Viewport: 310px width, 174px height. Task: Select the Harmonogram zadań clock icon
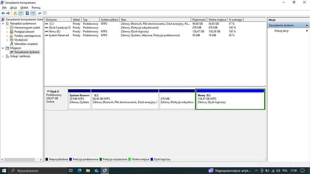click(12, 28)
